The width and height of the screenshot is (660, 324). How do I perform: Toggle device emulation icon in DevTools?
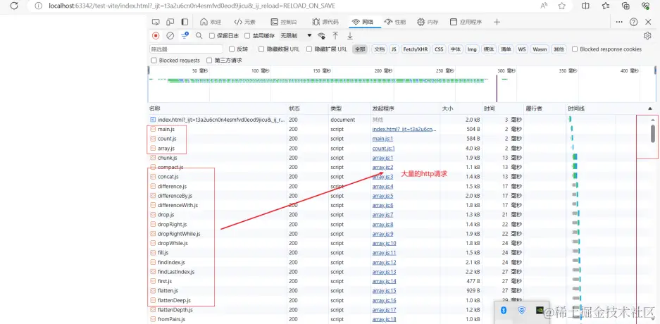click(170, 22)
